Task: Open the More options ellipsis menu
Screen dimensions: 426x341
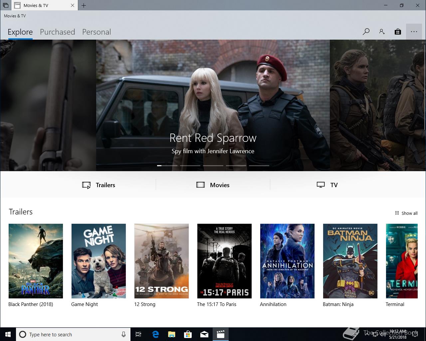Action: coord(414,32)
